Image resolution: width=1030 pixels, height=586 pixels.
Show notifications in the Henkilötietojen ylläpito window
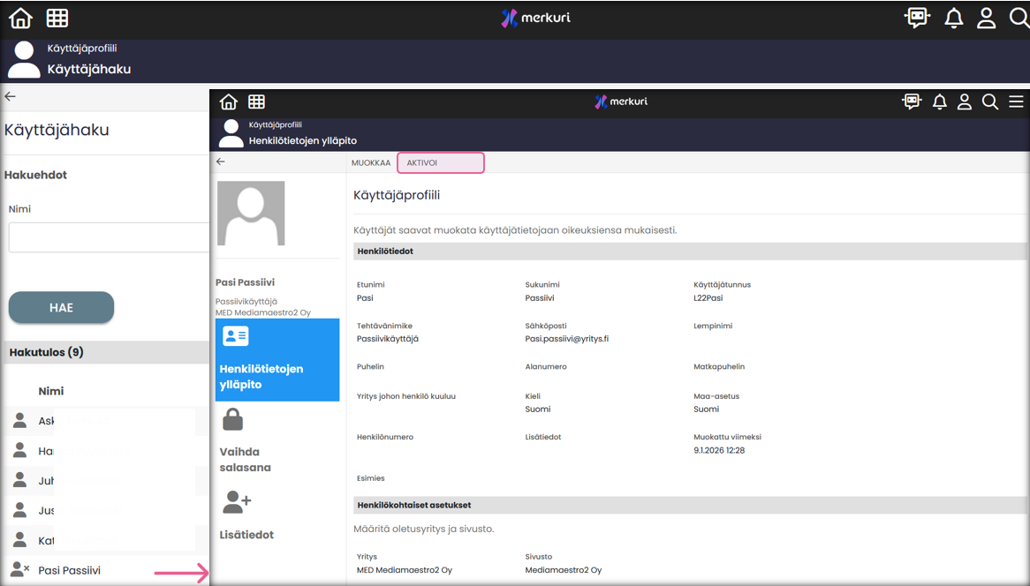point(940,102)
